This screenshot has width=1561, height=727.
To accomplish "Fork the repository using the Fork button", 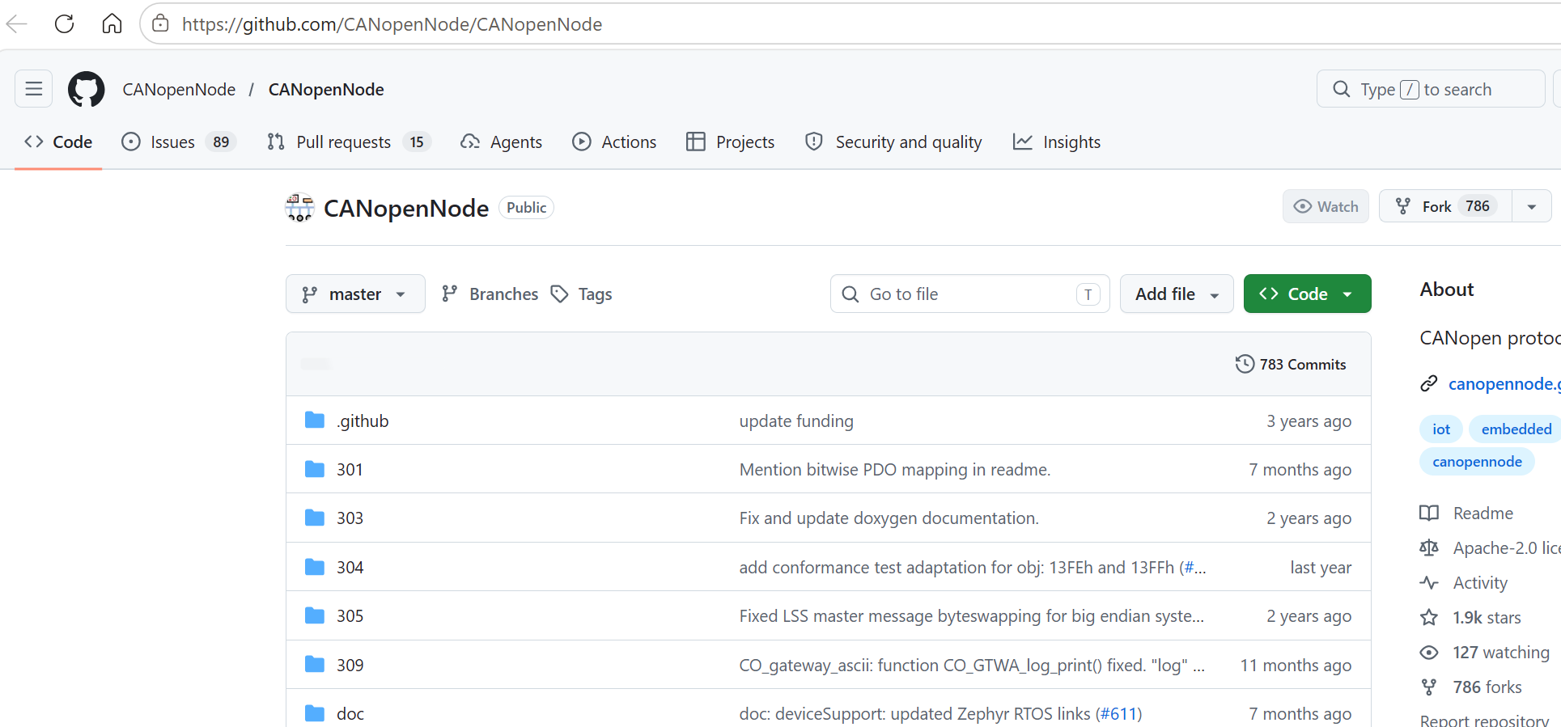I will 1445,206.
